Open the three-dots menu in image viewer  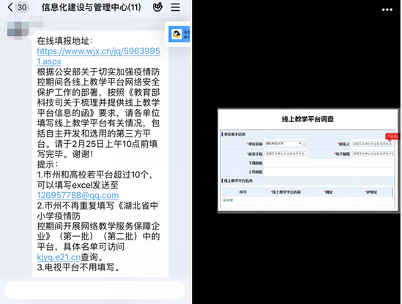click(387, 9)
